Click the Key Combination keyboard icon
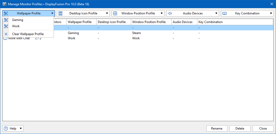Viewport: 276px width, 134px height. [224, 13]
